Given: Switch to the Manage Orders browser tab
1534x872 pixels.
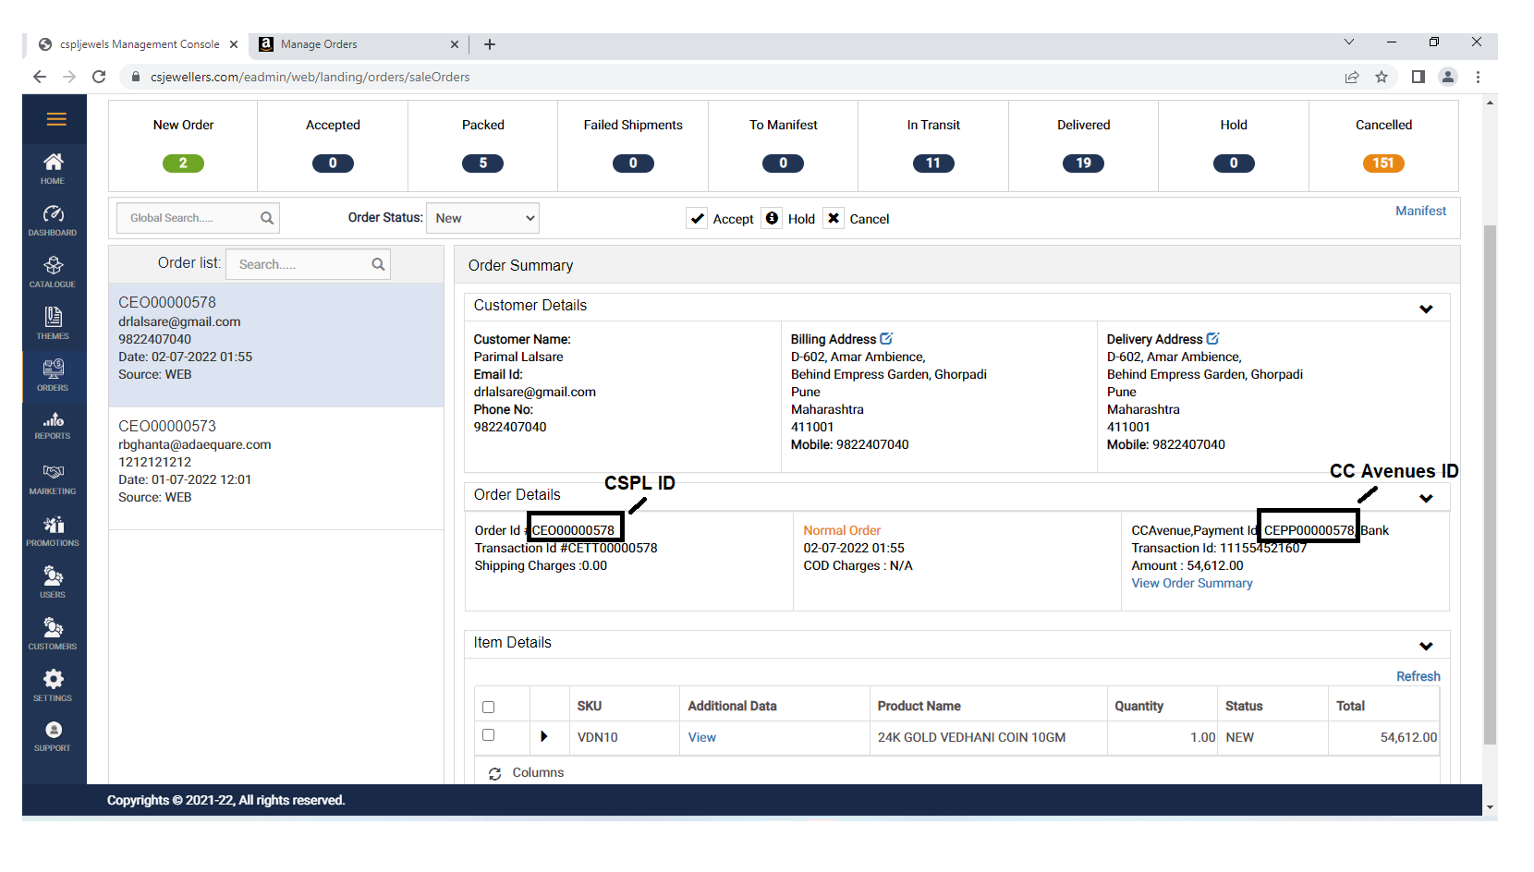Looking at the screenshot, I should click(x=356, y=44).
